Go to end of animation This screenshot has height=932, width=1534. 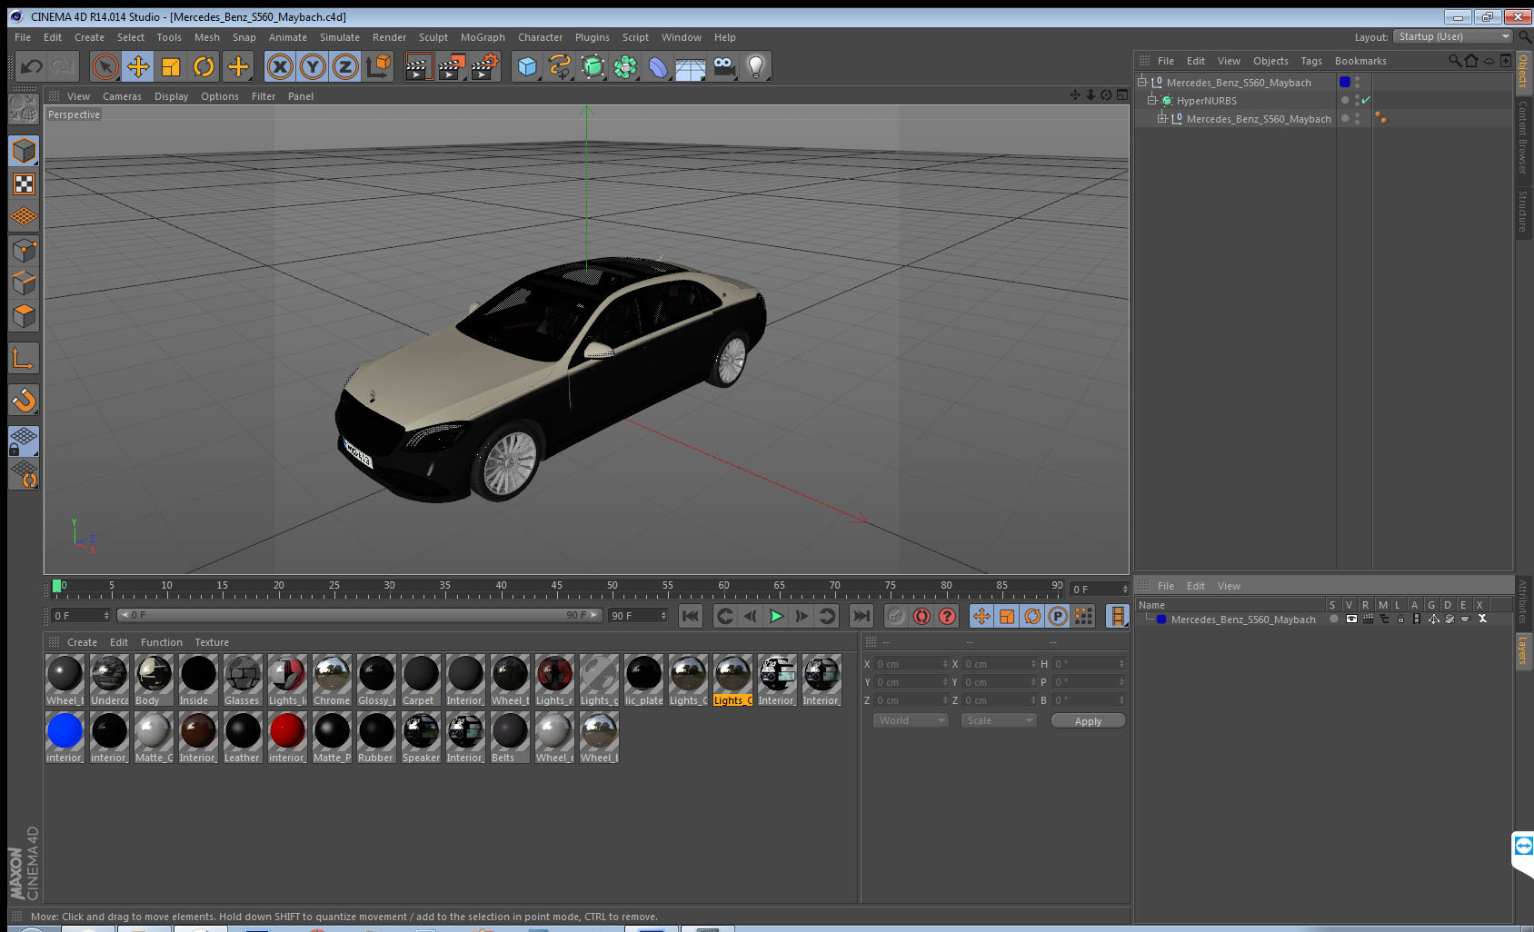[861, 616]
